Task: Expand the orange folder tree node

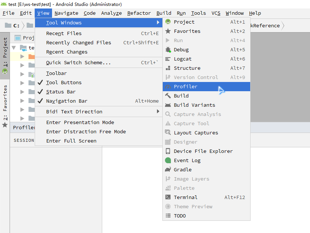Action: click(x=23, y=56)
